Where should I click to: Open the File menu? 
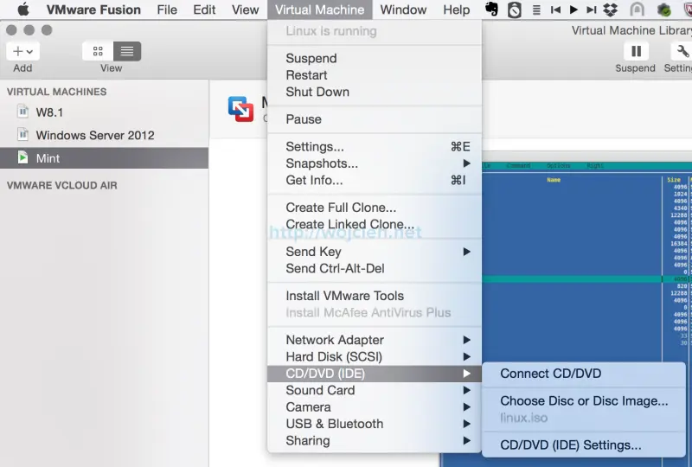tap(167, 10)
